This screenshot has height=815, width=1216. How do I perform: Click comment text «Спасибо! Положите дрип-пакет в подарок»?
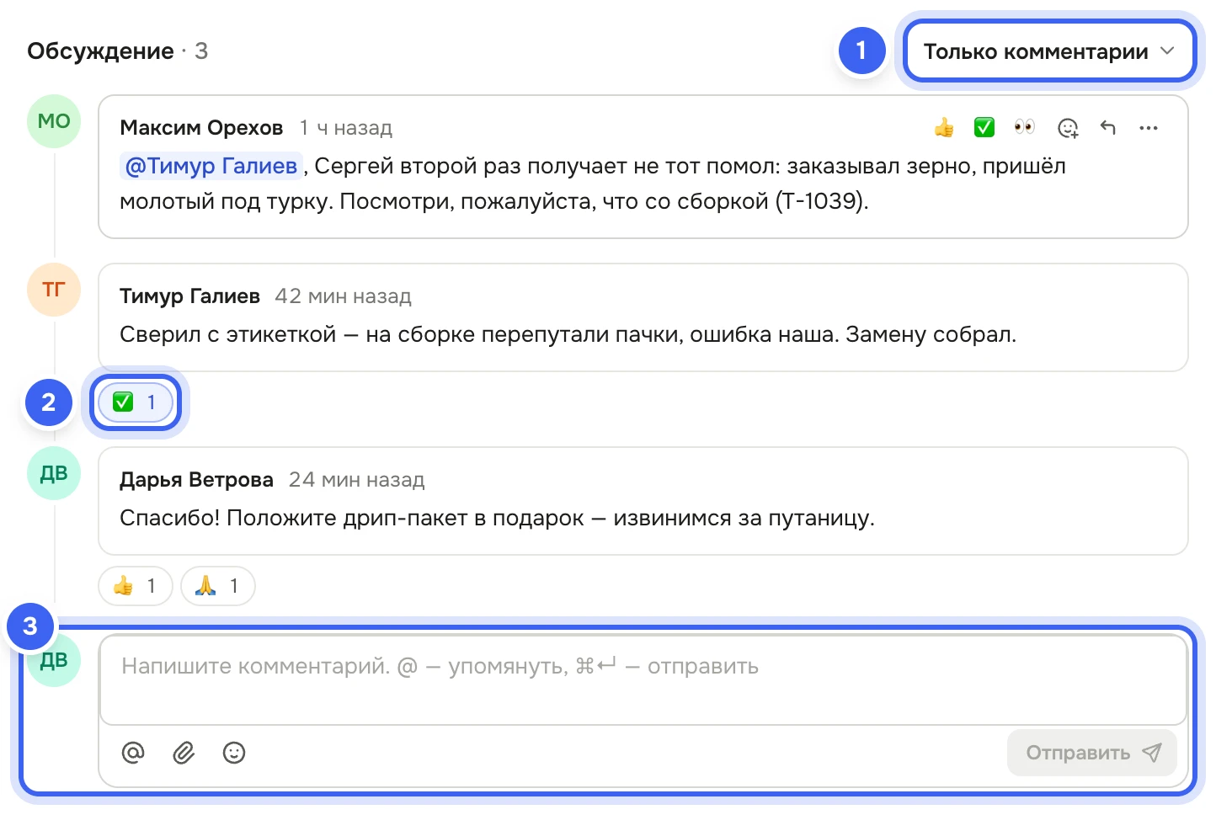click(352, 518)
